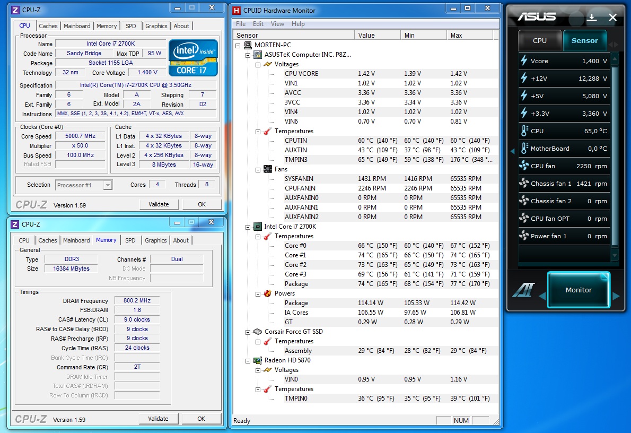Click the Fans category icon in Hardware Monitor
Viewport: 631px width, 433px height.
click(x=268, y=169)
